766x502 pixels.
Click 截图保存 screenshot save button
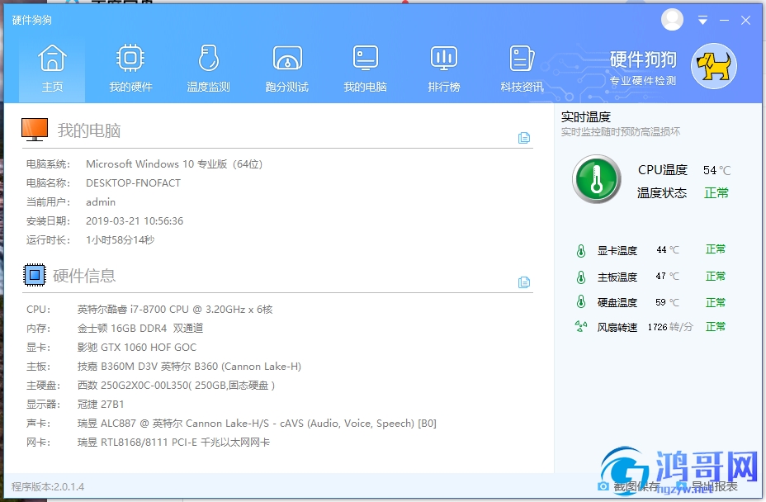[636, 486]
